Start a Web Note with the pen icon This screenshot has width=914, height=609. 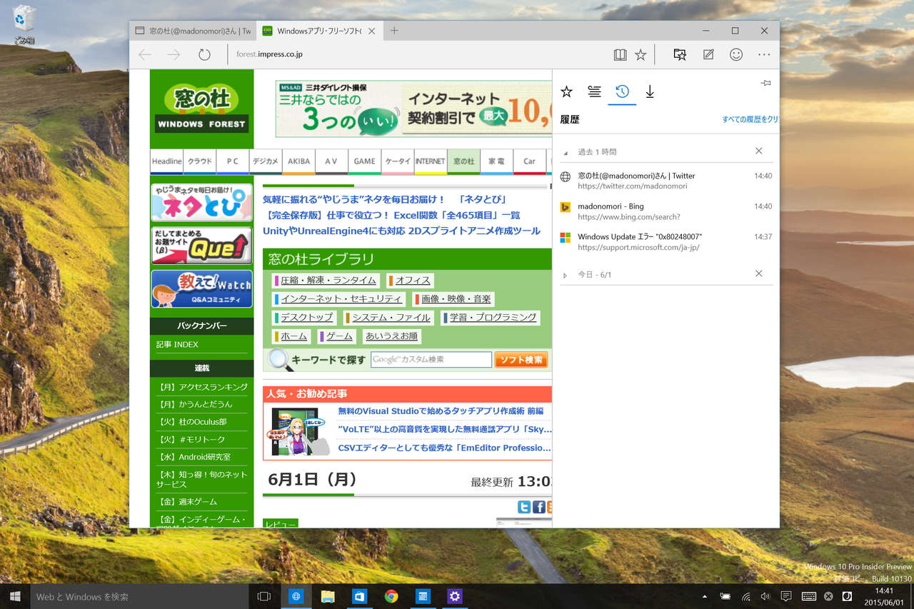pyautogui.click(x=708, y=54)
